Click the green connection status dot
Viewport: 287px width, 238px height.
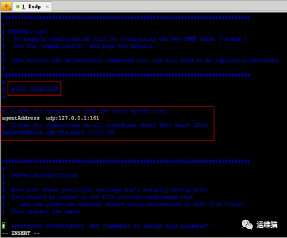tap(18, 7)
